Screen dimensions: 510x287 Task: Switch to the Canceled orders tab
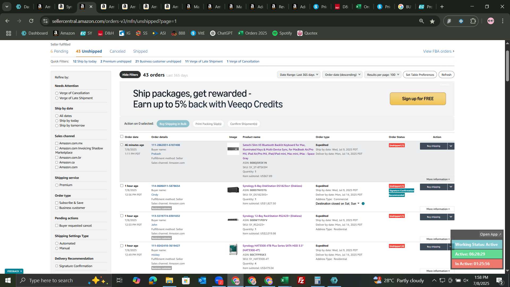(x=117, y=51)
